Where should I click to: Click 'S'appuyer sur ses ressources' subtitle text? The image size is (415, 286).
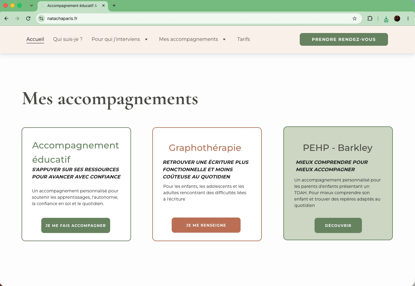point(76,173)
